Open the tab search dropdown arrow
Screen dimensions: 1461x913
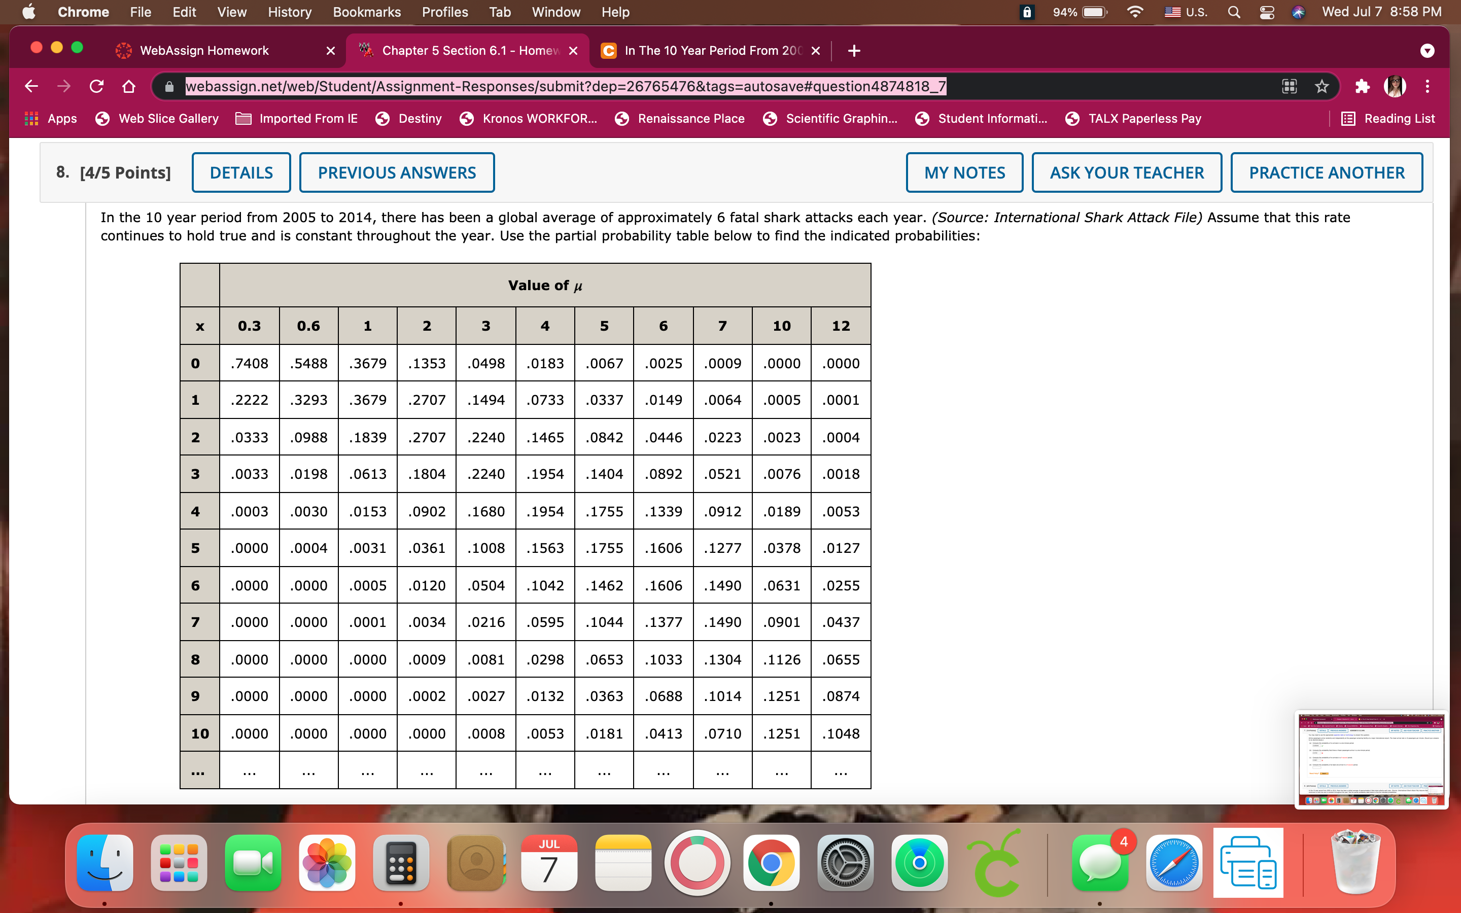point(1428,51)
